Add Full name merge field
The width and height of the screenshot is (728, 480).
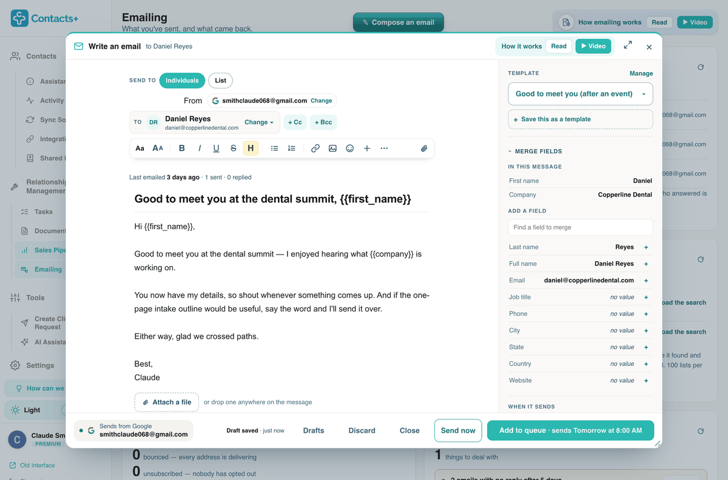click(x=646, y=264)
